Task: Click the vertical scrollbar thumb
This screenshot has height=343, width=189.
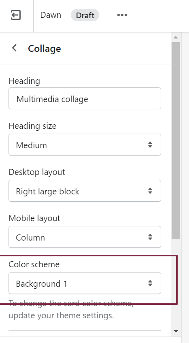Action: (x=176, y=141)
